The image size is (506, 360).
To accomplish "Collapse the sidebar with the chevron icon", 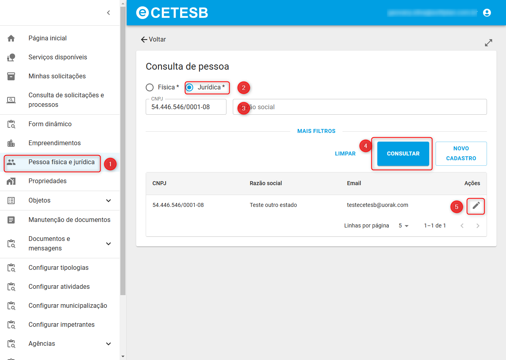I will click(108, 13).
